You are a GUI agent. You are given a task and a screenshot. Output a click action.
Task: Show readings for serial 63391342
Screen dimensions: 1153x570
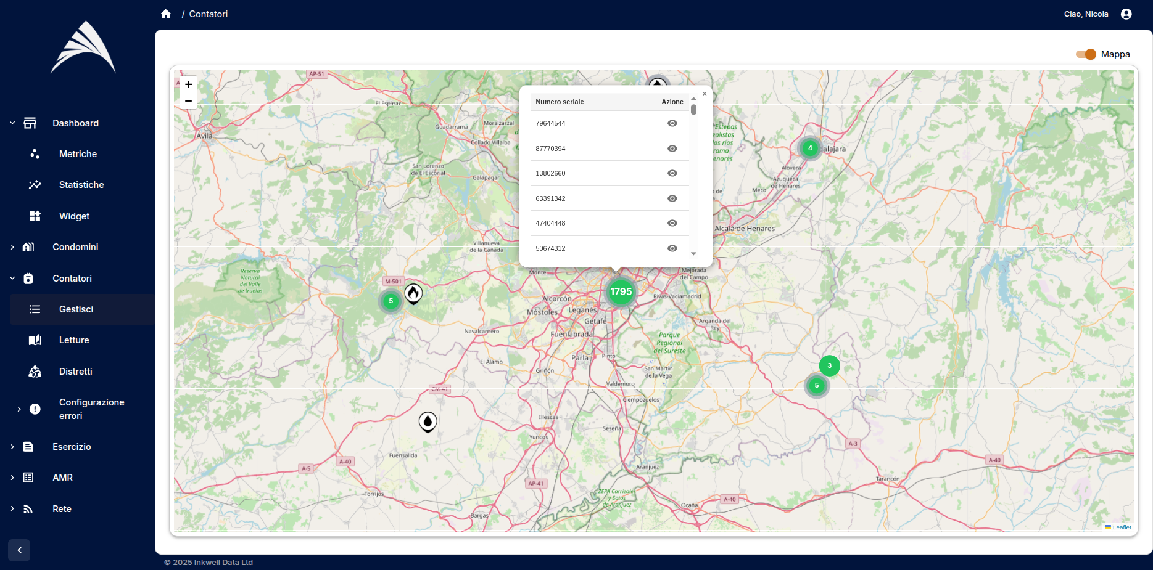click(672, 198)
